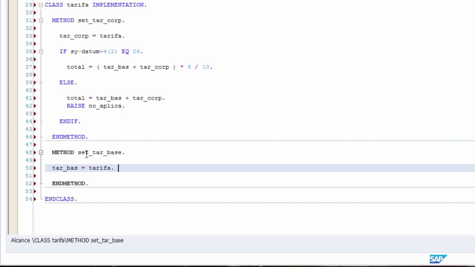Screen dimensions: 475x267
Task: Click the red change marker on line 42
Action: coord(35,106)
